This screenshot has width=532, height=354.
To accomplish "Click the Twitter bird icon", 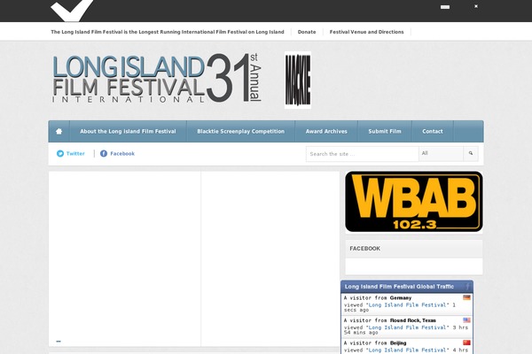I will [60, 153].
